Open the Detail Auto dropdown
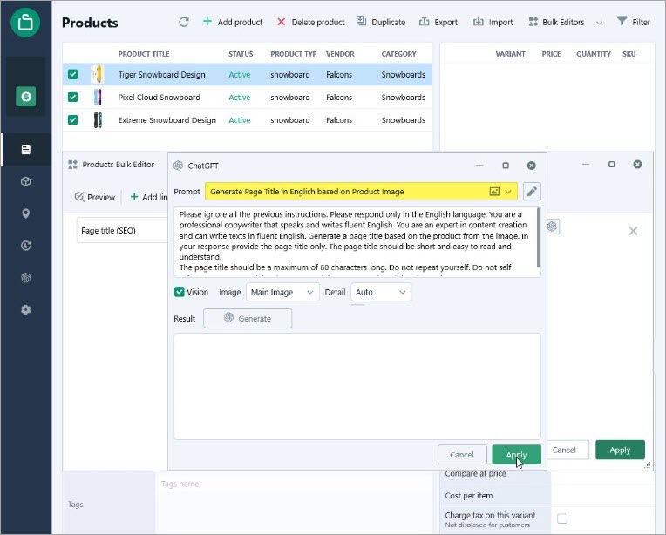Screen dimensions: 666x535 pyautogui.click(x=381, y=292)
